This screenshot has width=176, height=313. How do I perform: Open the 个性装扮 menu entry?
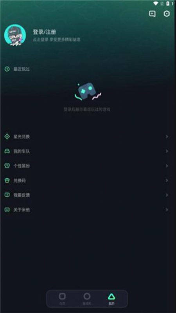[x=88, y=166]
